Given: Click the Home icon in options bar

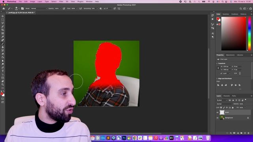Looking at the screenshot, I should click(4, 9).
